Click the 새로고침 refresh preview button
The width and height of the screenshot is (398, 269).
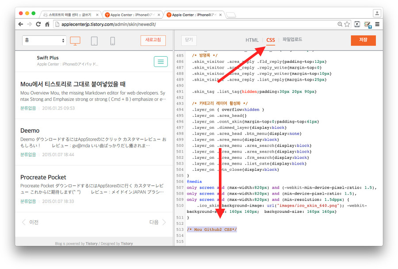(x=153, y=40)
